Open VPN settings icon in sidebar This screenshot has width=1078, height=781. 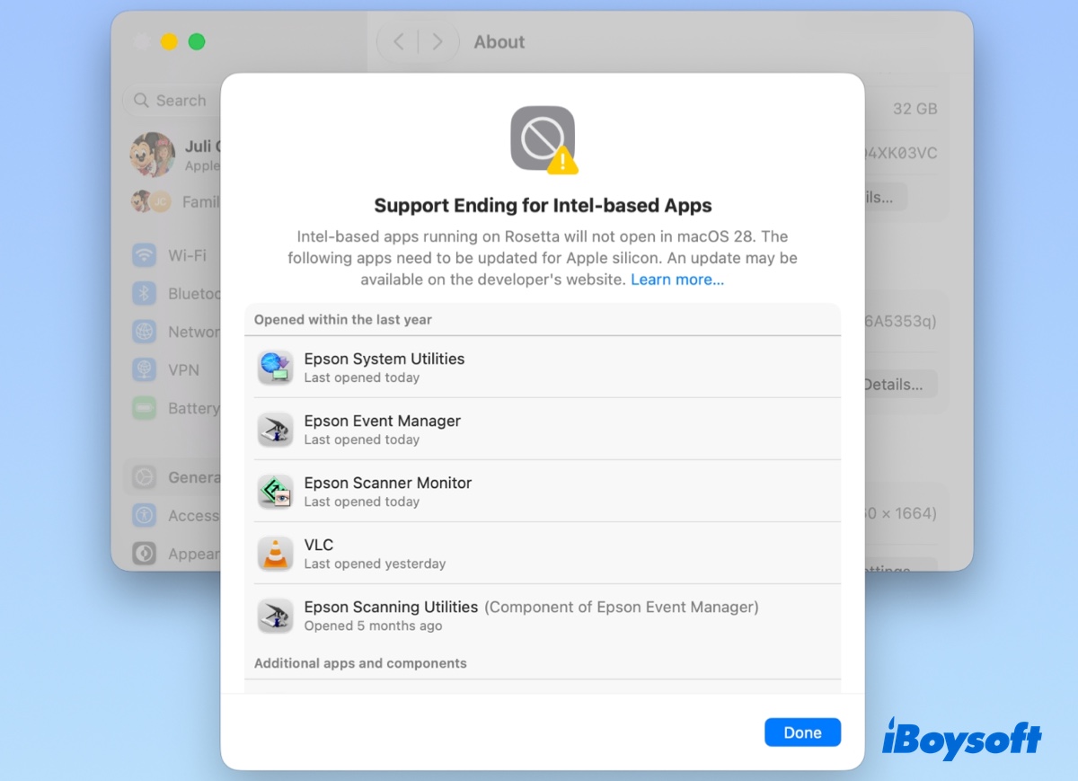[x=144, y=370]
